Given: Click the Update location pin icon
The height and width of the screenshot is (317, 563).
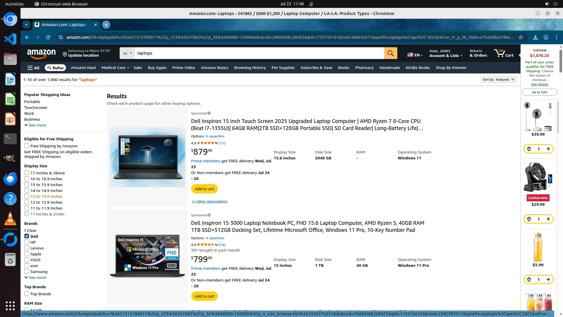Looking at the screenshot, I should (65, 54).
